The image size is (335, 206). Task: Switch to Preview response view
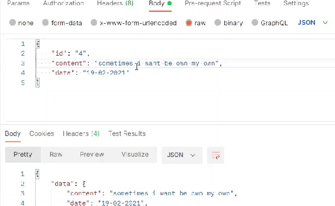(x=92, y=154)
